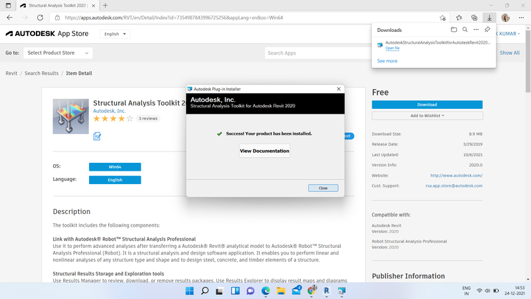Open Teams Chat on taskbar
531x299 pixels.
pyautogui.click(x=250, y=291)
